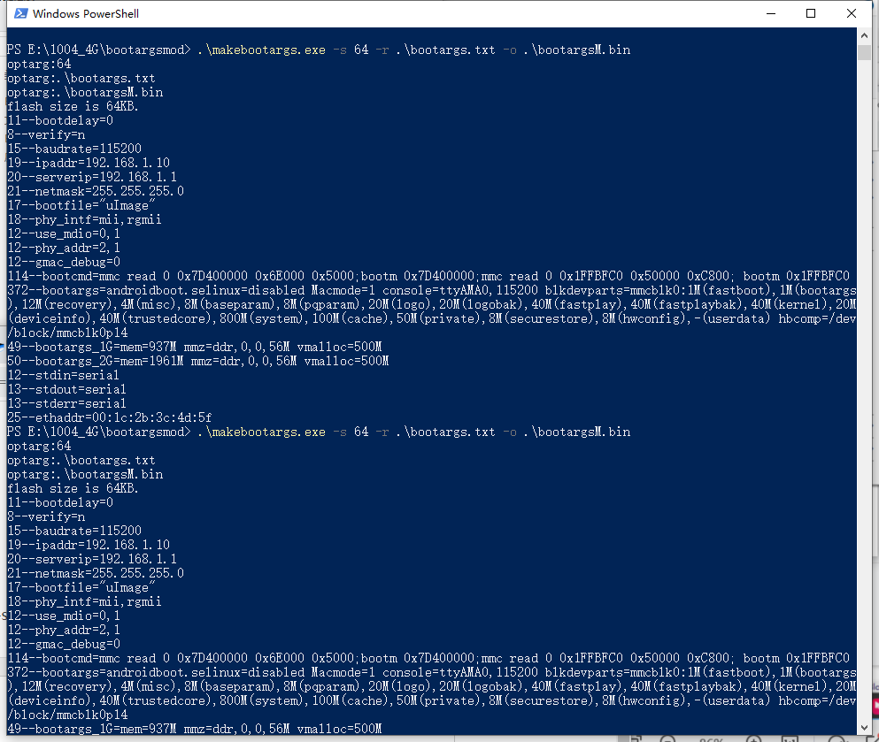This screenshot has height=742, width=879.
Task: Click "12--gmac_debug=0" in first output
Action: [x=64, y=262]
